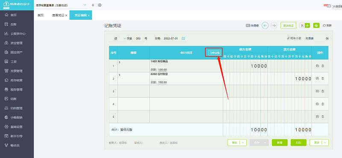The image size is (342, 158).
Task: Click the empty 摘要 cell in row 3
Action: click(133, 91)
